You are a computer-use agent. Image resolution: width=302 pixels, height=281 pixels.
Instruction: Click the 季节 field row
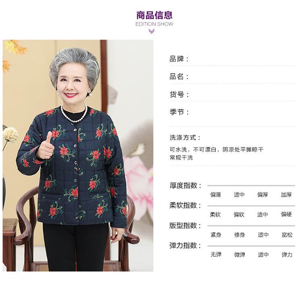tap(232, 112)
